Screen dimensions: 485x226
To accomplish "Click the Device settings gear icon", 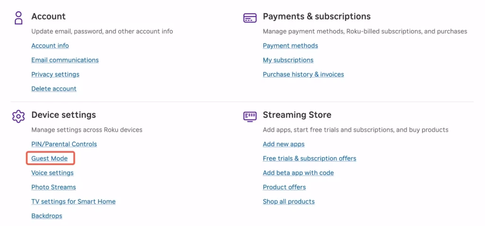I will tap(18, 116).
